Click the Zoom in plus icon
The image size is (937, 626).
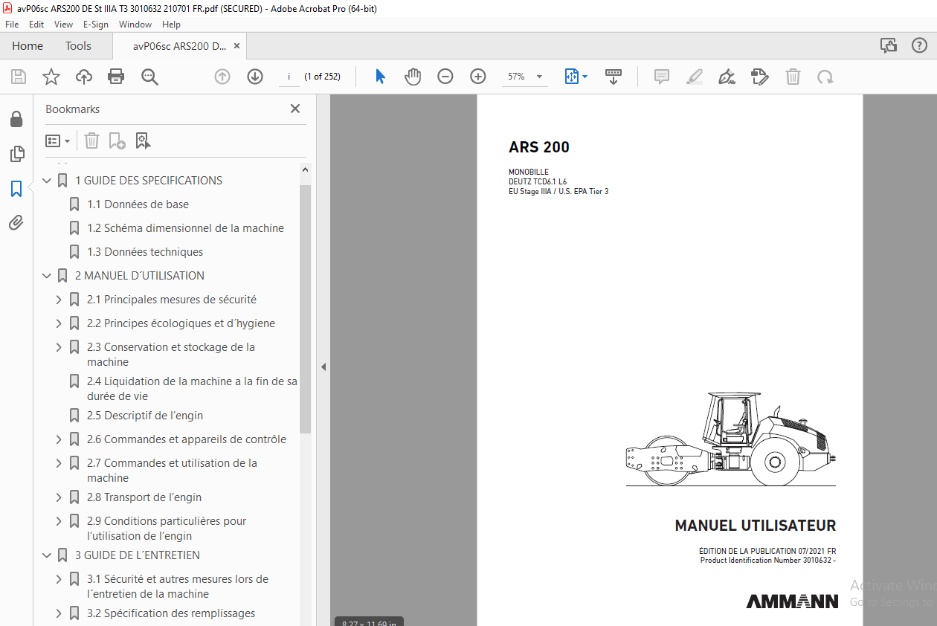[x=478, y=77]
